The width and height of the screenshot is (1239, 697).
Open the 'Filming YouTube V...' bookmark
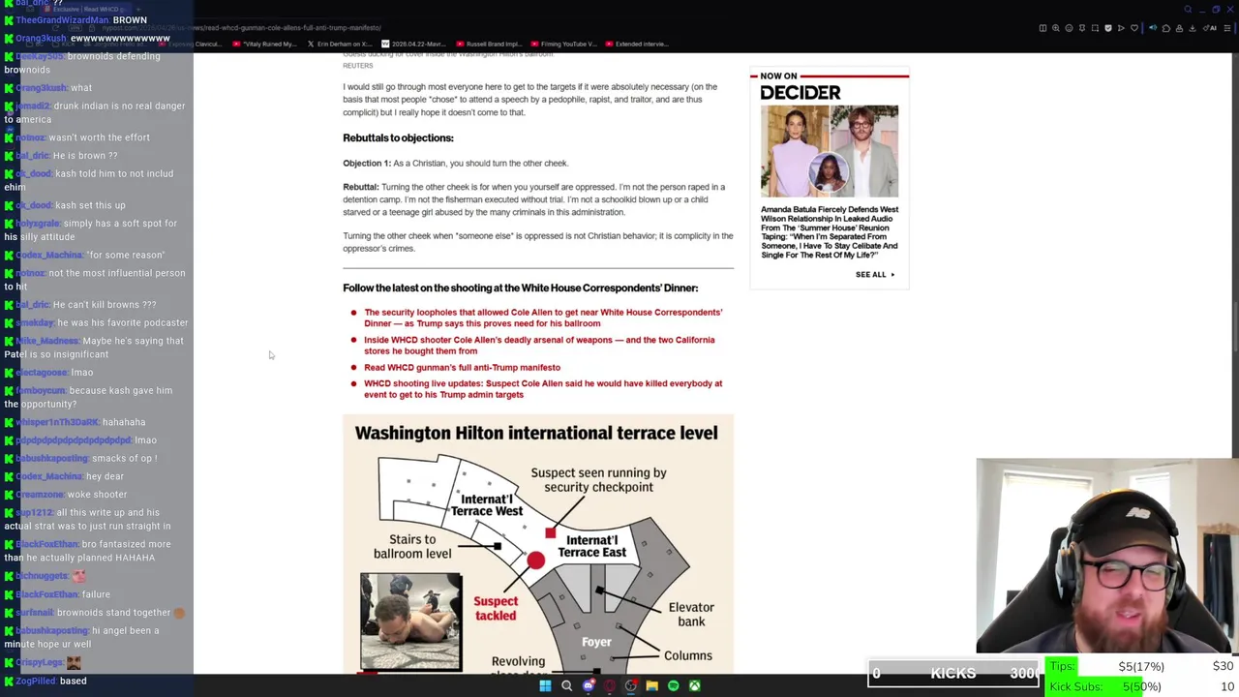pyautogui.click(x=562, y=44)
